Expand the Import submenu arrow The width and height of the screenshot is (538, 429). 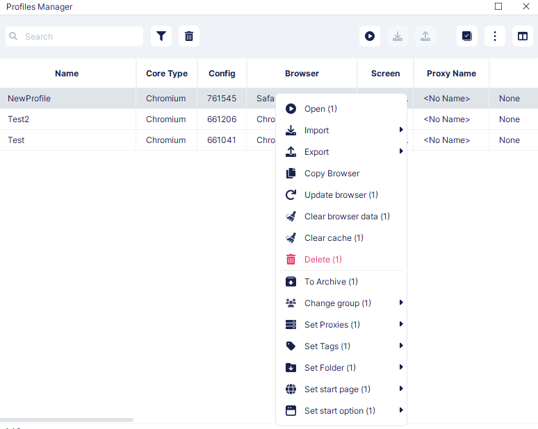click(x=401, y=130)
